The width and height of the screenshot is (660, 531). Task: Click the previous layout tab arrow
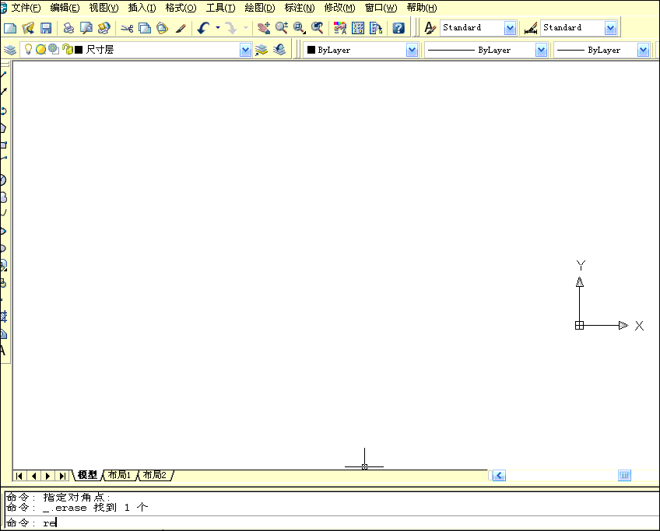[33, 476]
